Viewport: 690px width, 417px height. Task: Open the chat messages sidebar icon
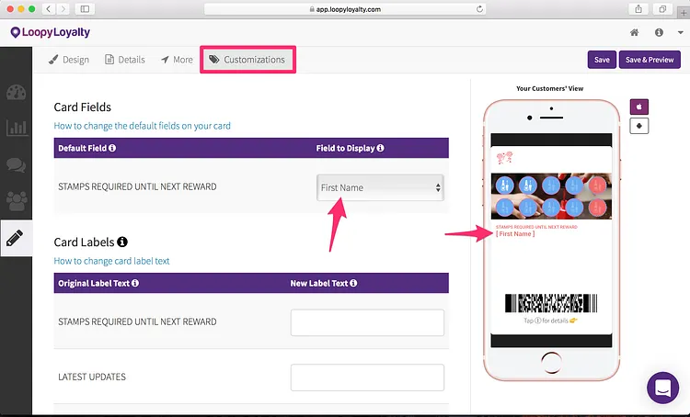click(17, 164)
